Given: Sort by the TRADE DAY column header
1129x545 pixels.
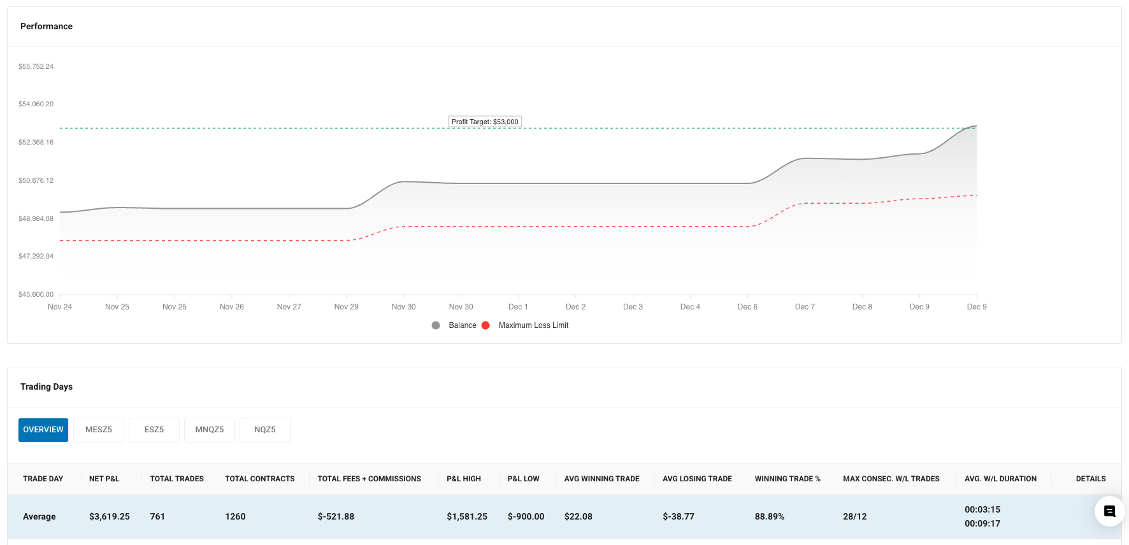Looking at the screenshot, I should 43,479.
